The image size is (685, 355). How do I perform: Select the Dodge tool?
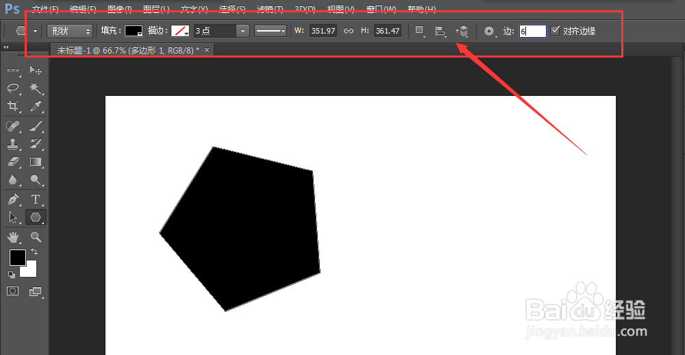click(x=36, y=180)
